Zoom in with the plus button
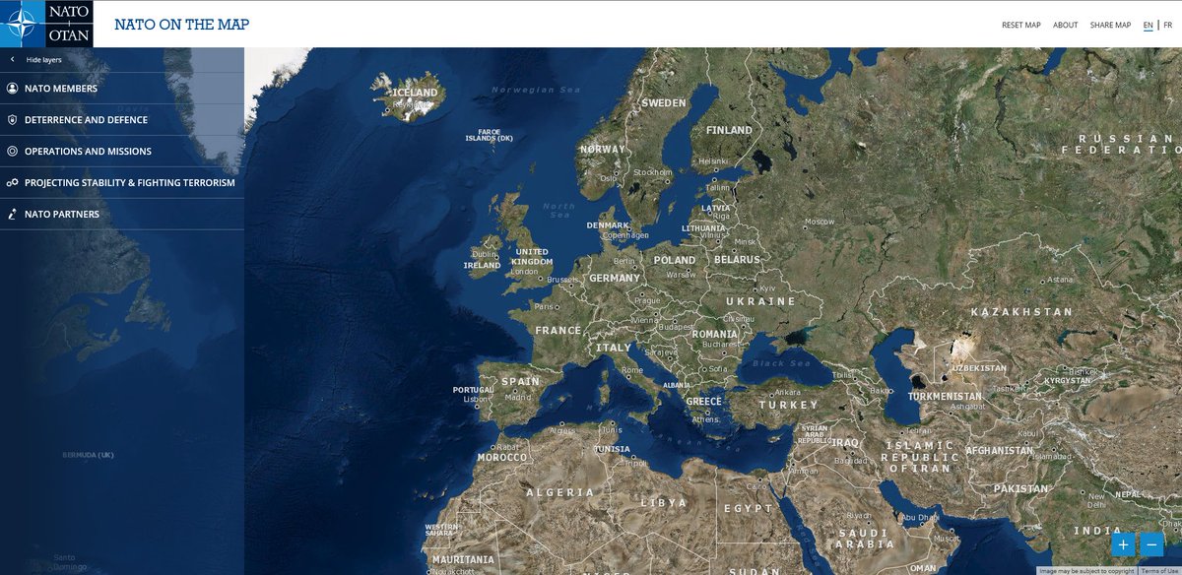Image resolution: width=1182 pixels, height=575 pixels. click(1123, 544)
